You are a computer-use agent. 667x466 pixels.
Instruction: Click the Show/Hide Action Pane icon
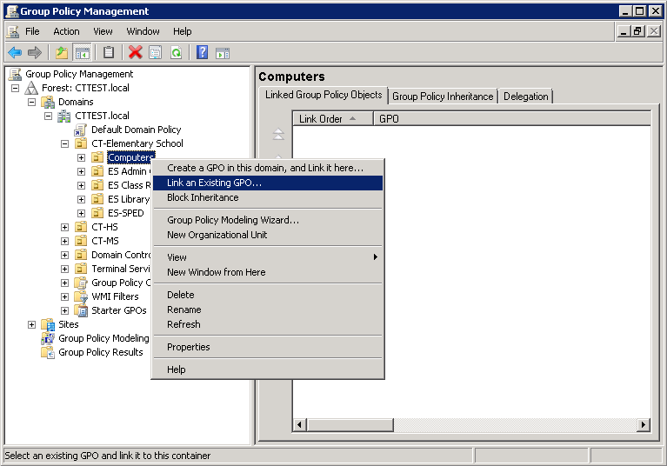223,52
